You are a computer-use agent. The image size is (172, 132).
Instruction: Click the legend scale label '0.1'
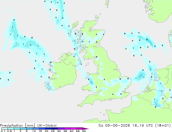pyautogui.click(x=3, y=131)
